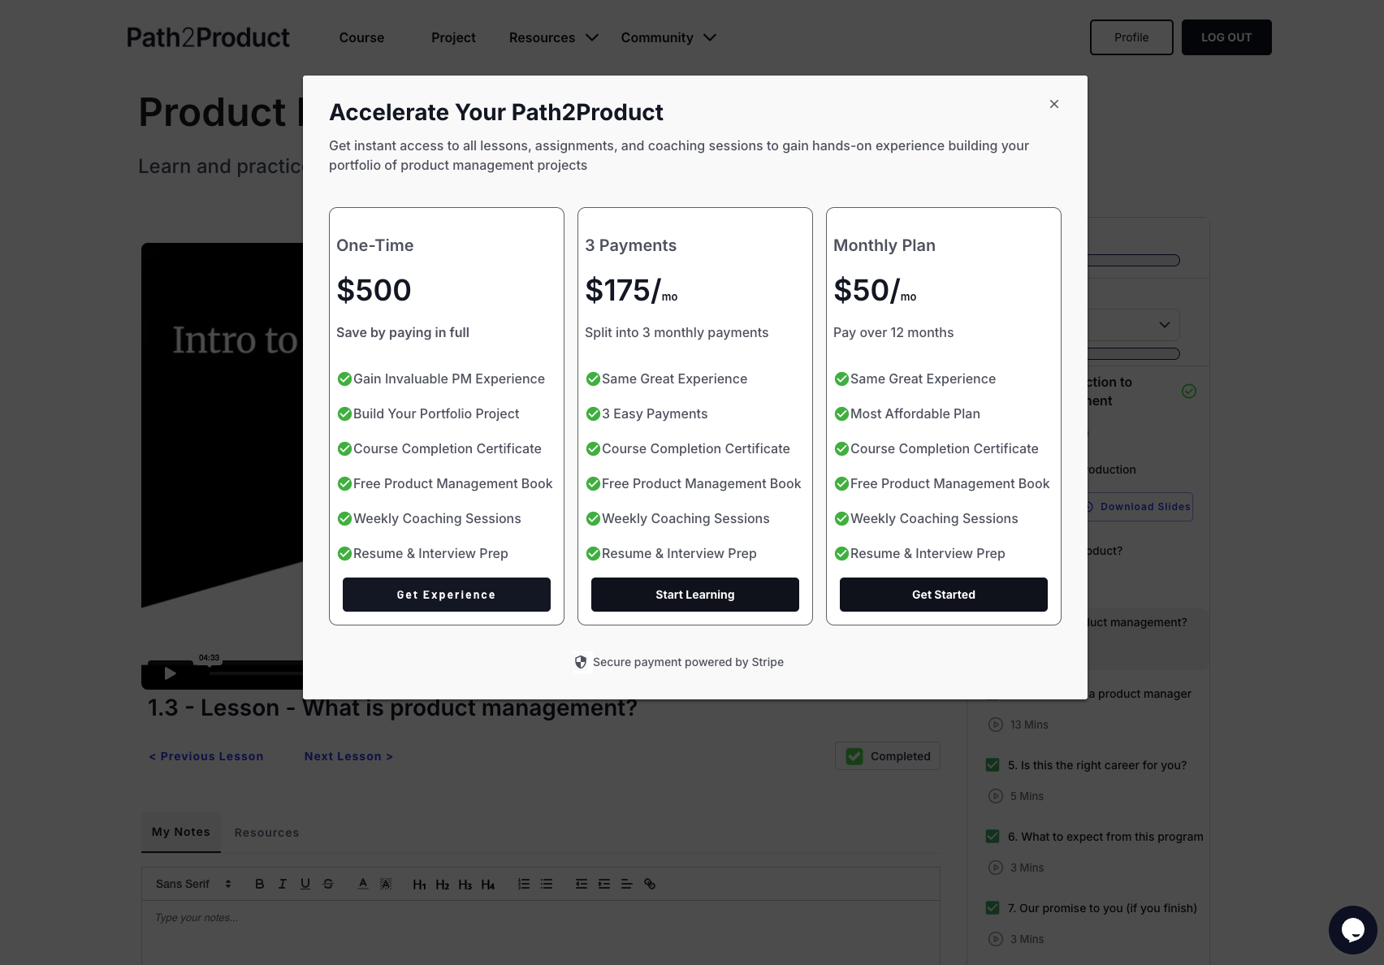
Task: Apply Heading 1 style in notes toolbar
Action: 419,885
